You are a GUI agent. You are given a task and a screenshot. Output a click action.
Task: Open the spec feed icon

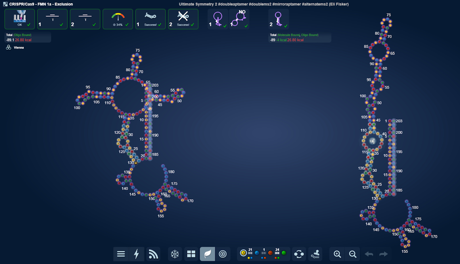coord(153,254)
